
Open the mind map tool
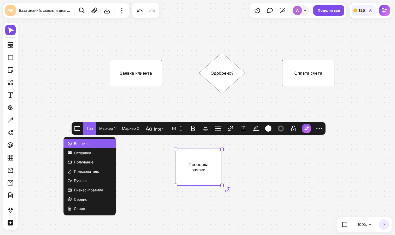[x=10, y=133]
